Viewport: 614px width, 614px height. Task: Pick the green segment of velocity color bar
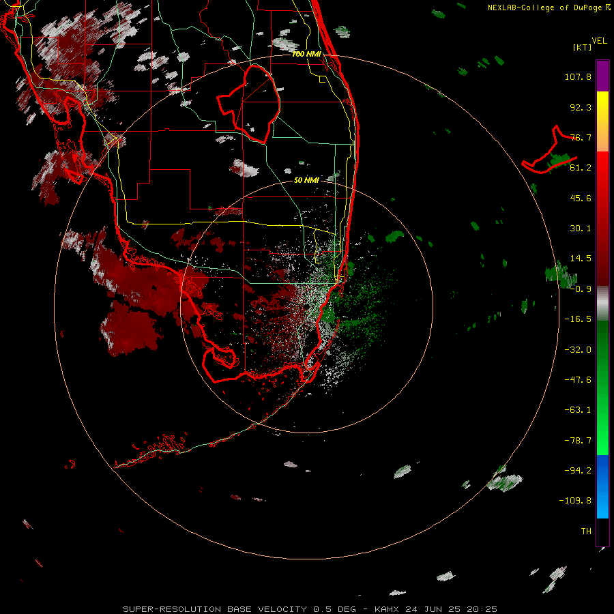click(x=602, y=388)
